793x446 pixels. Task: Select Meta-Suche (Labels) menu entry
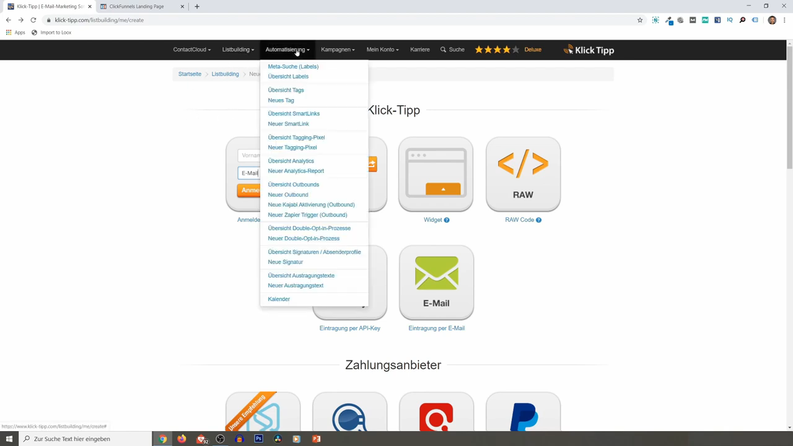(293, 66)
